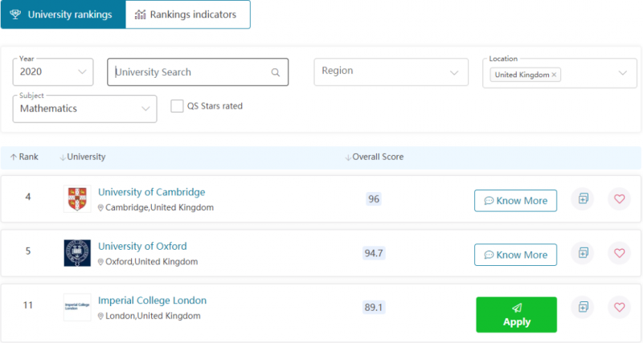Image resolution: width=643 pixels, height=343 pixels.
Task: Open the Subject Mathematics dropdown
Action: 84,108
